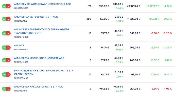Click valuation 240,00 €
Viewport: 175px width, 95px height.
135,60
